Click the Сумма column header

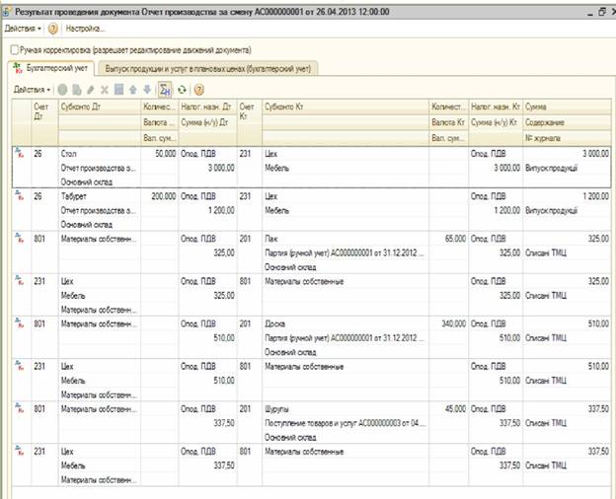pyautogui.click(x=567, y=107)
